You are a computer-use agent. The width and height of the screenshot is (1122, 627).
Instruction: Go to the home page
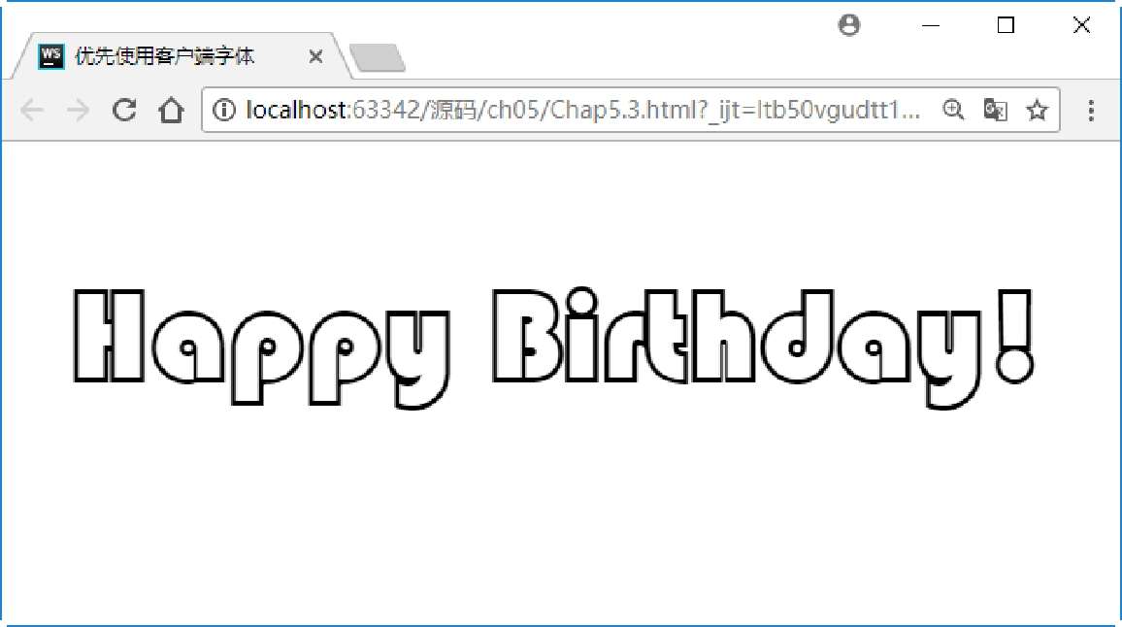[x=171, y=110]
